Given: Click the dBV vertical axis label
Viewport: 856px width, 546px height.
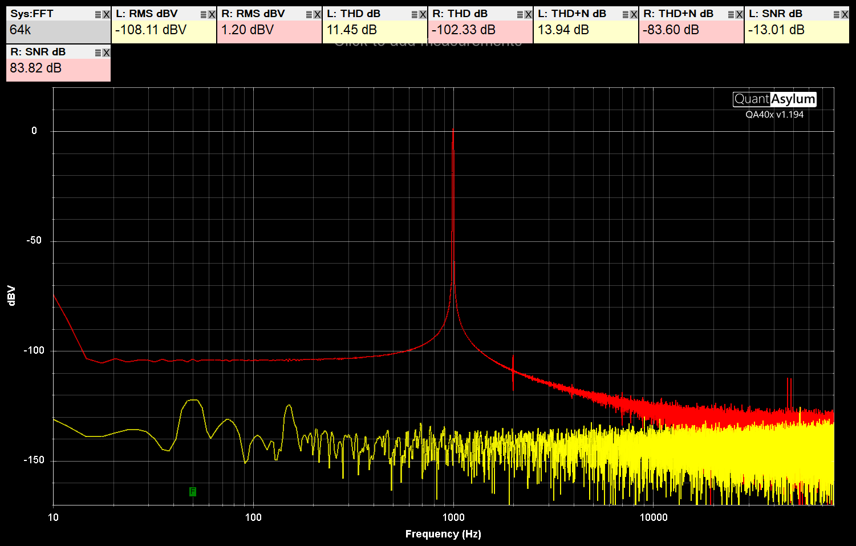Looking at the screenshot, I should pos(11,296).
